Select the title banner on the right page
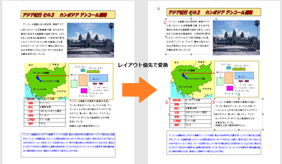Viewport: 282px width, 164px height. (213, 12)
